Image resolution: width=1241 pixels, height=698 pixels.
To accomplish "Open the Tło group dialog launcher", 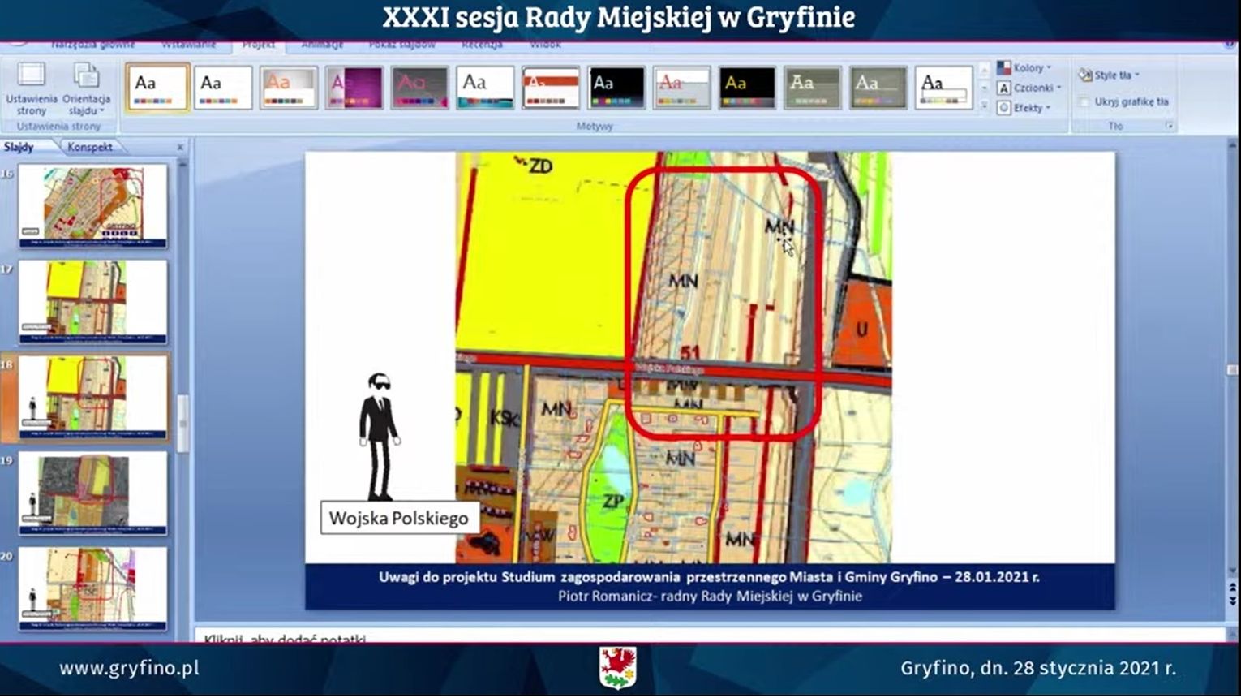I will coord(1169,127).
